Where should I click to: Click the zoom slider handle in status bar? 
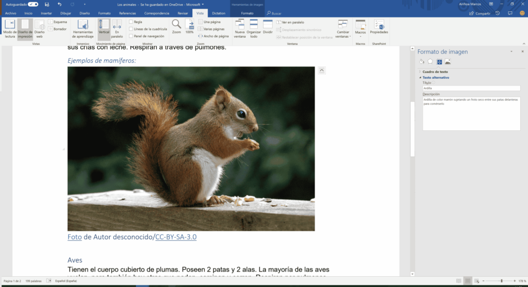tap(501, 281)
